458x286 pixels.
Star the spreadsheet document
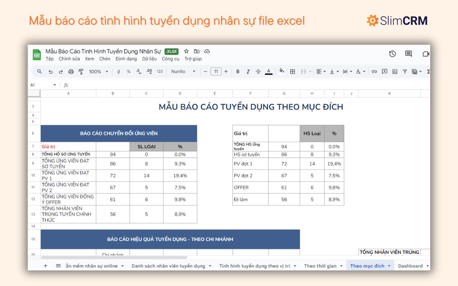[186, 51]
